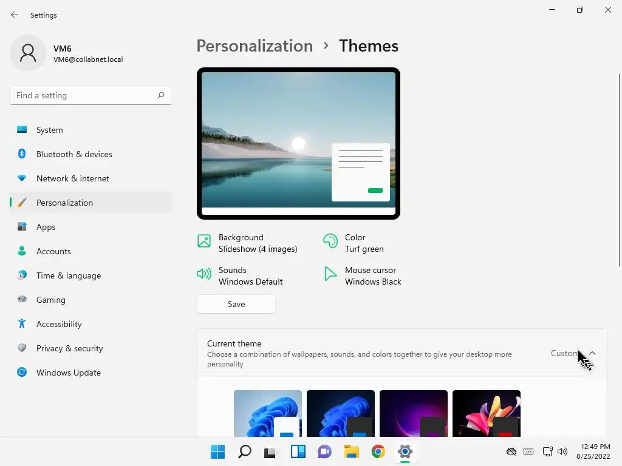Click the VM6@collabnet.local account email
Image resolution: width=622 pixels, height=466 pixels.
tap(88, 59)
